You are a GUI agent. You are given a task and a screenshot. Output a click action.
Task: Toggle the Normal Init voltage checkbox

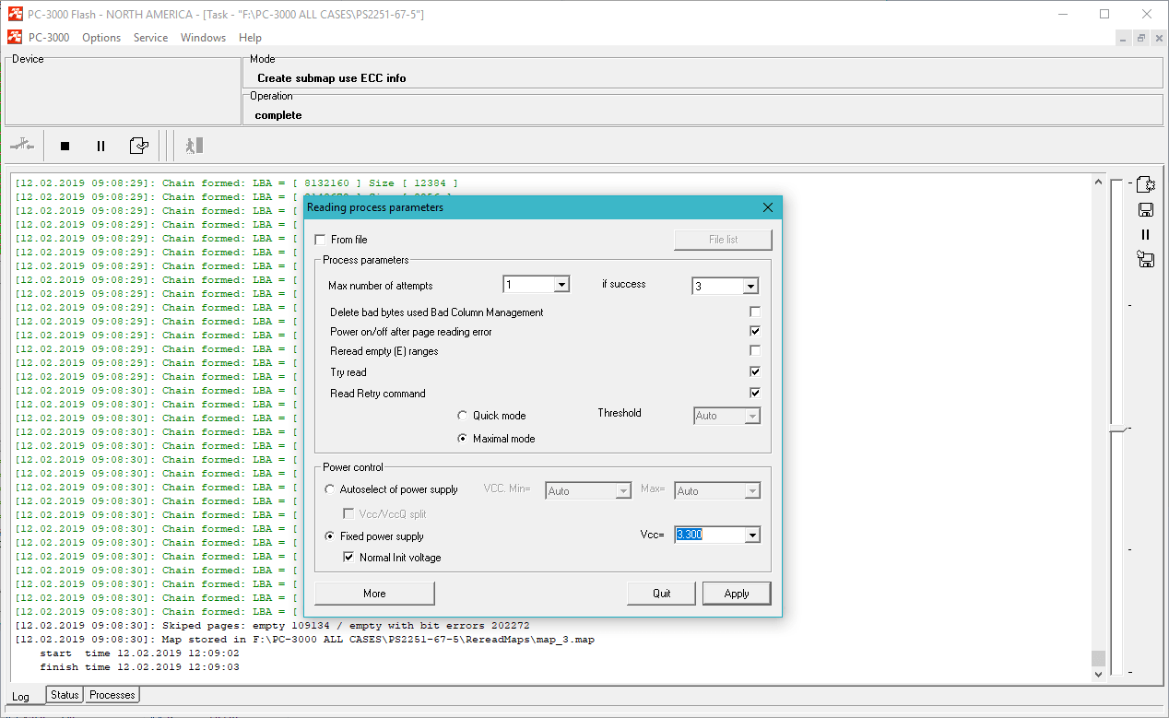348,558
